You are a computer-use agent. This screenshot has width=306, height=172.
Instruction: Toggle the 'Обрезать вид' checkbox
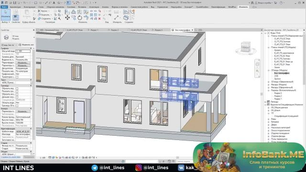coord(17,88)
